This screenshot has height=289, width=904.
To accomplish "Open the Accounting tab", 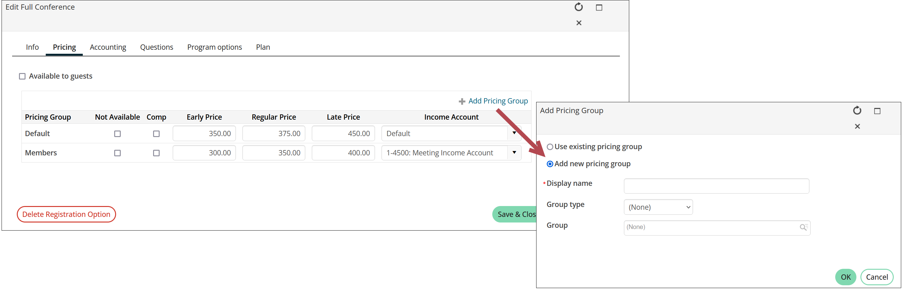I will tap(108, 47).
